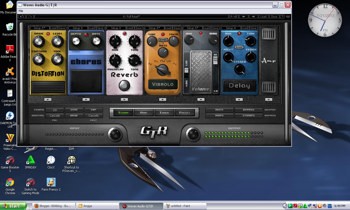Go to next preset with right arrow
This screenshot has width=350, height=210.
pos(253,17)
